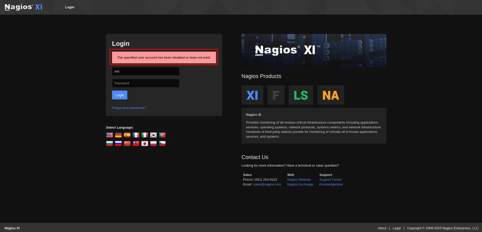Click the blue Login button
This screenshot has width=482, height=232.
(119, 95)
